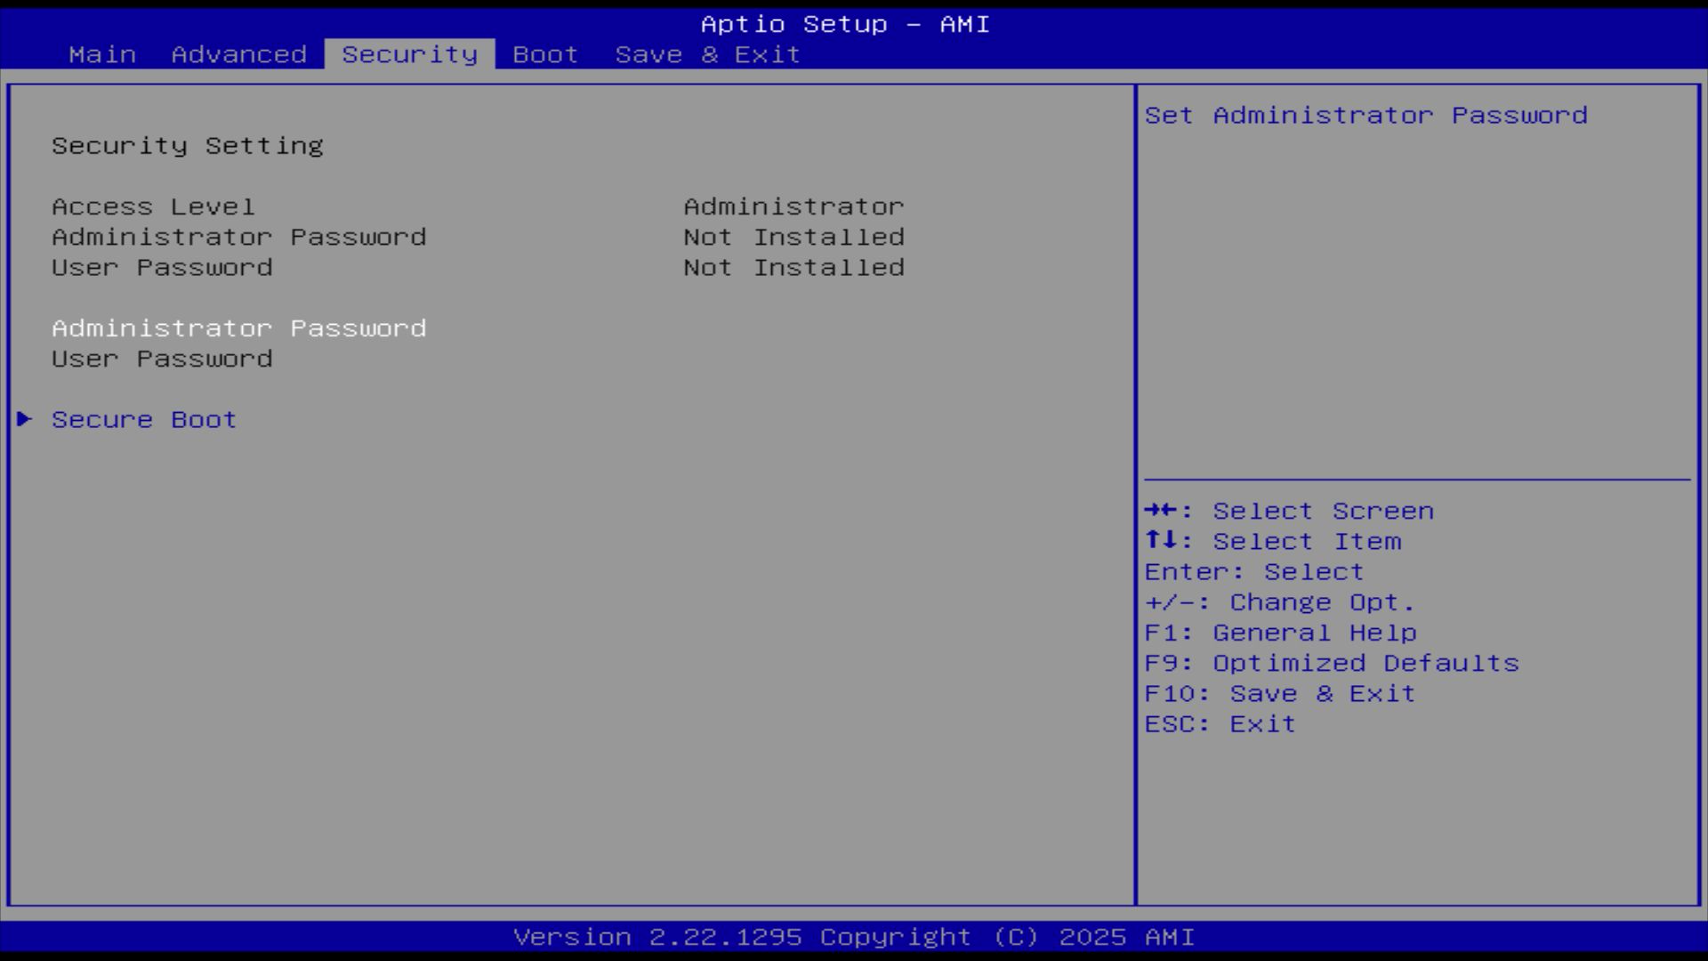Click the left-right arrows Select Screen hint
The height and width of the screenshot is (961, 1708).
tap(1288, 511)
